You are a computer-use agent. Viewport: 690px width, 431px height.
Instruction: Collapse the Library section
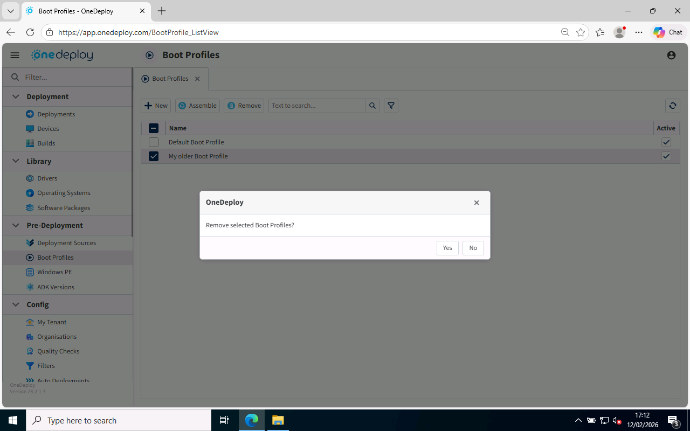tap(16, 161)
